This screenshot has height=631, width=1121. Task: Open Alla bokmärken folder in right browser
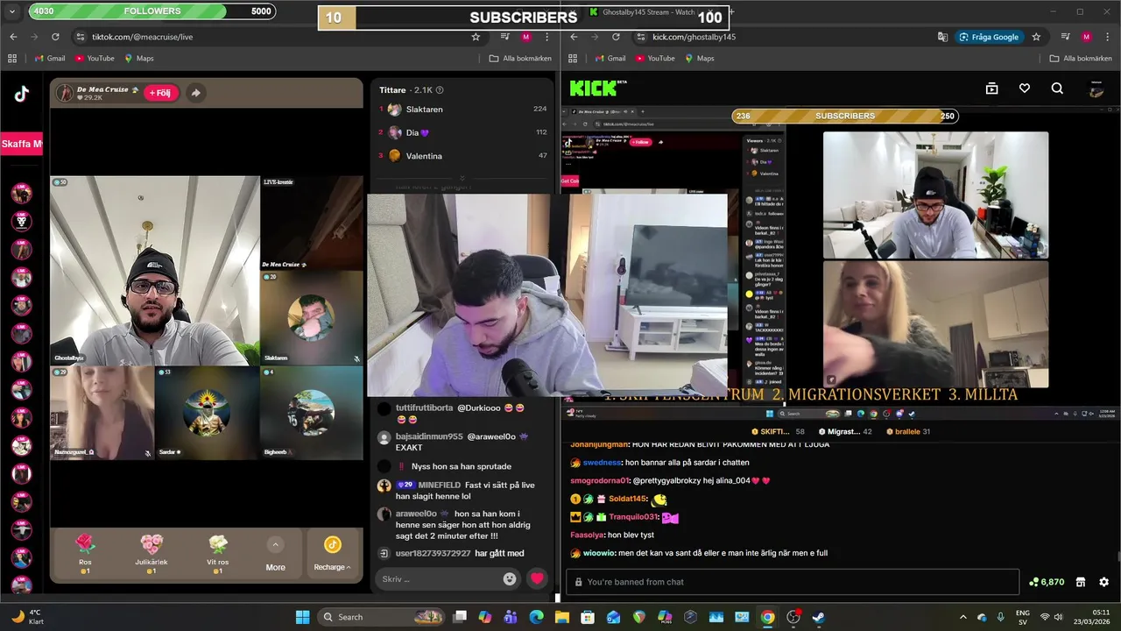click(x=1081, y=59)
